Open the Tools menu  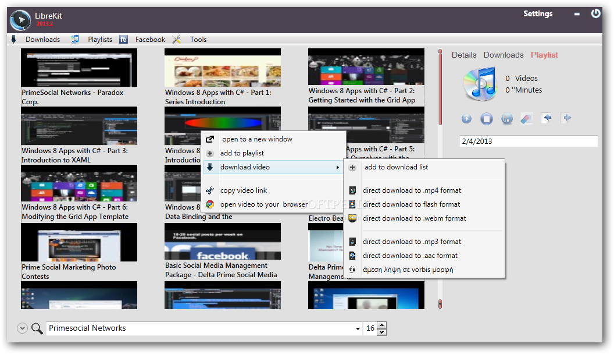click(x=198, y=40)
